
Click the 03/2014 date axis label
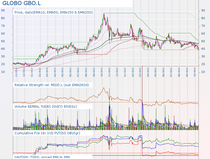[x=140, y=72]
